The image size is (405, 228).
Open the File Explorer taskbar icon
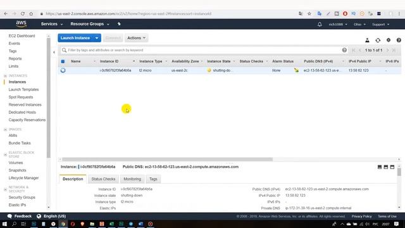[92, 224]
